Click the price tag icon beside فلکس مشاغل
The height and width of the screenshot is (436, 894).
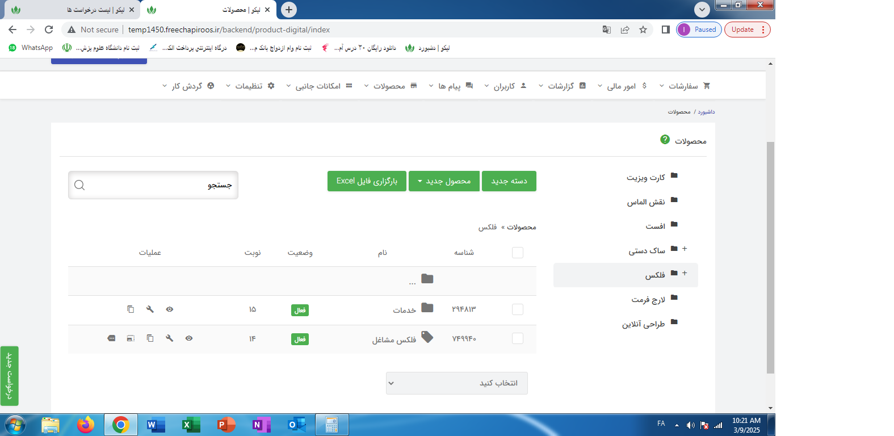click(427, 337)
